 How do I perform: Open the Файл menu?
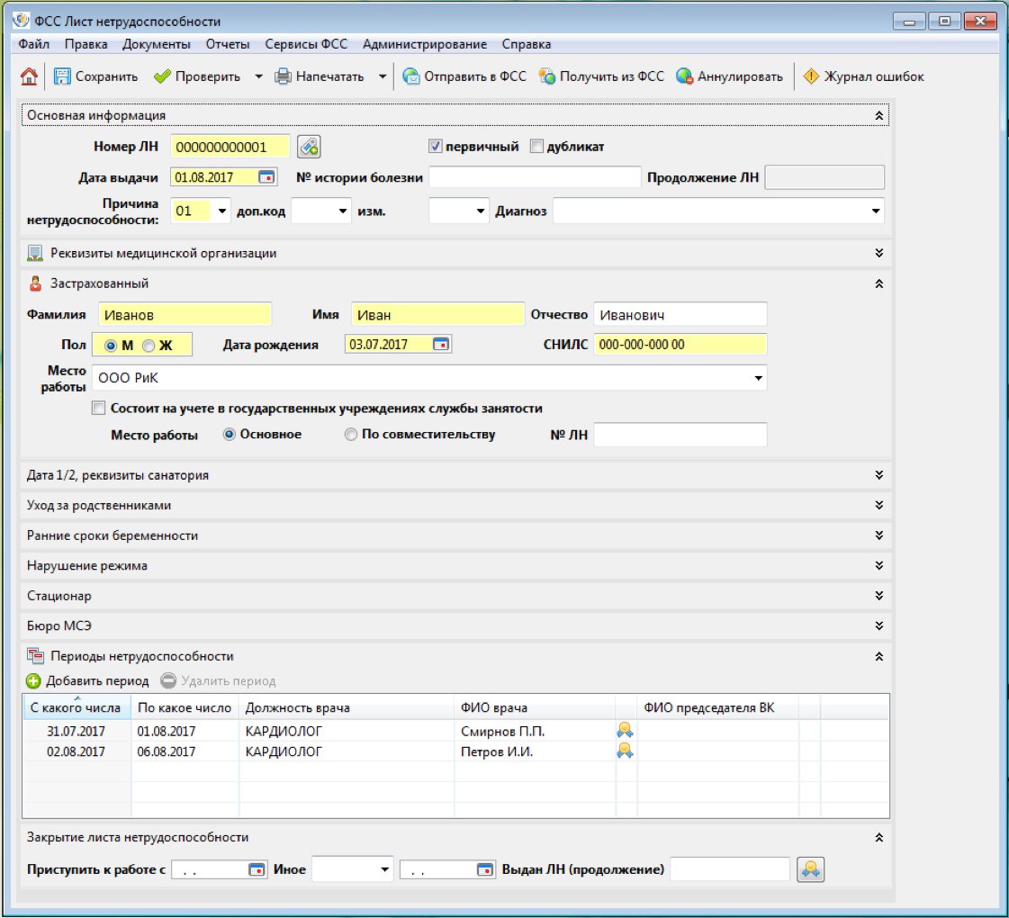tap(33, 44)
